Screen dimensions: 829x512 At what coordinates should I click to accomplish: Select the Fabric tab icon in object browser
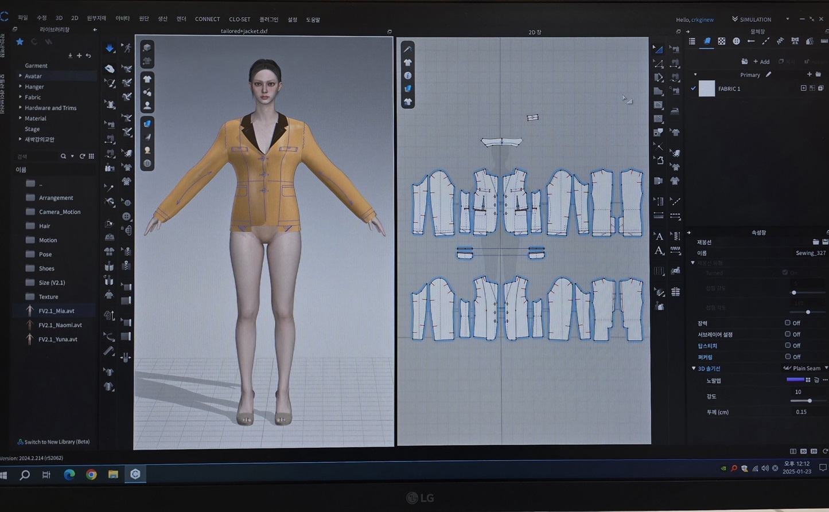coord(707,41)
